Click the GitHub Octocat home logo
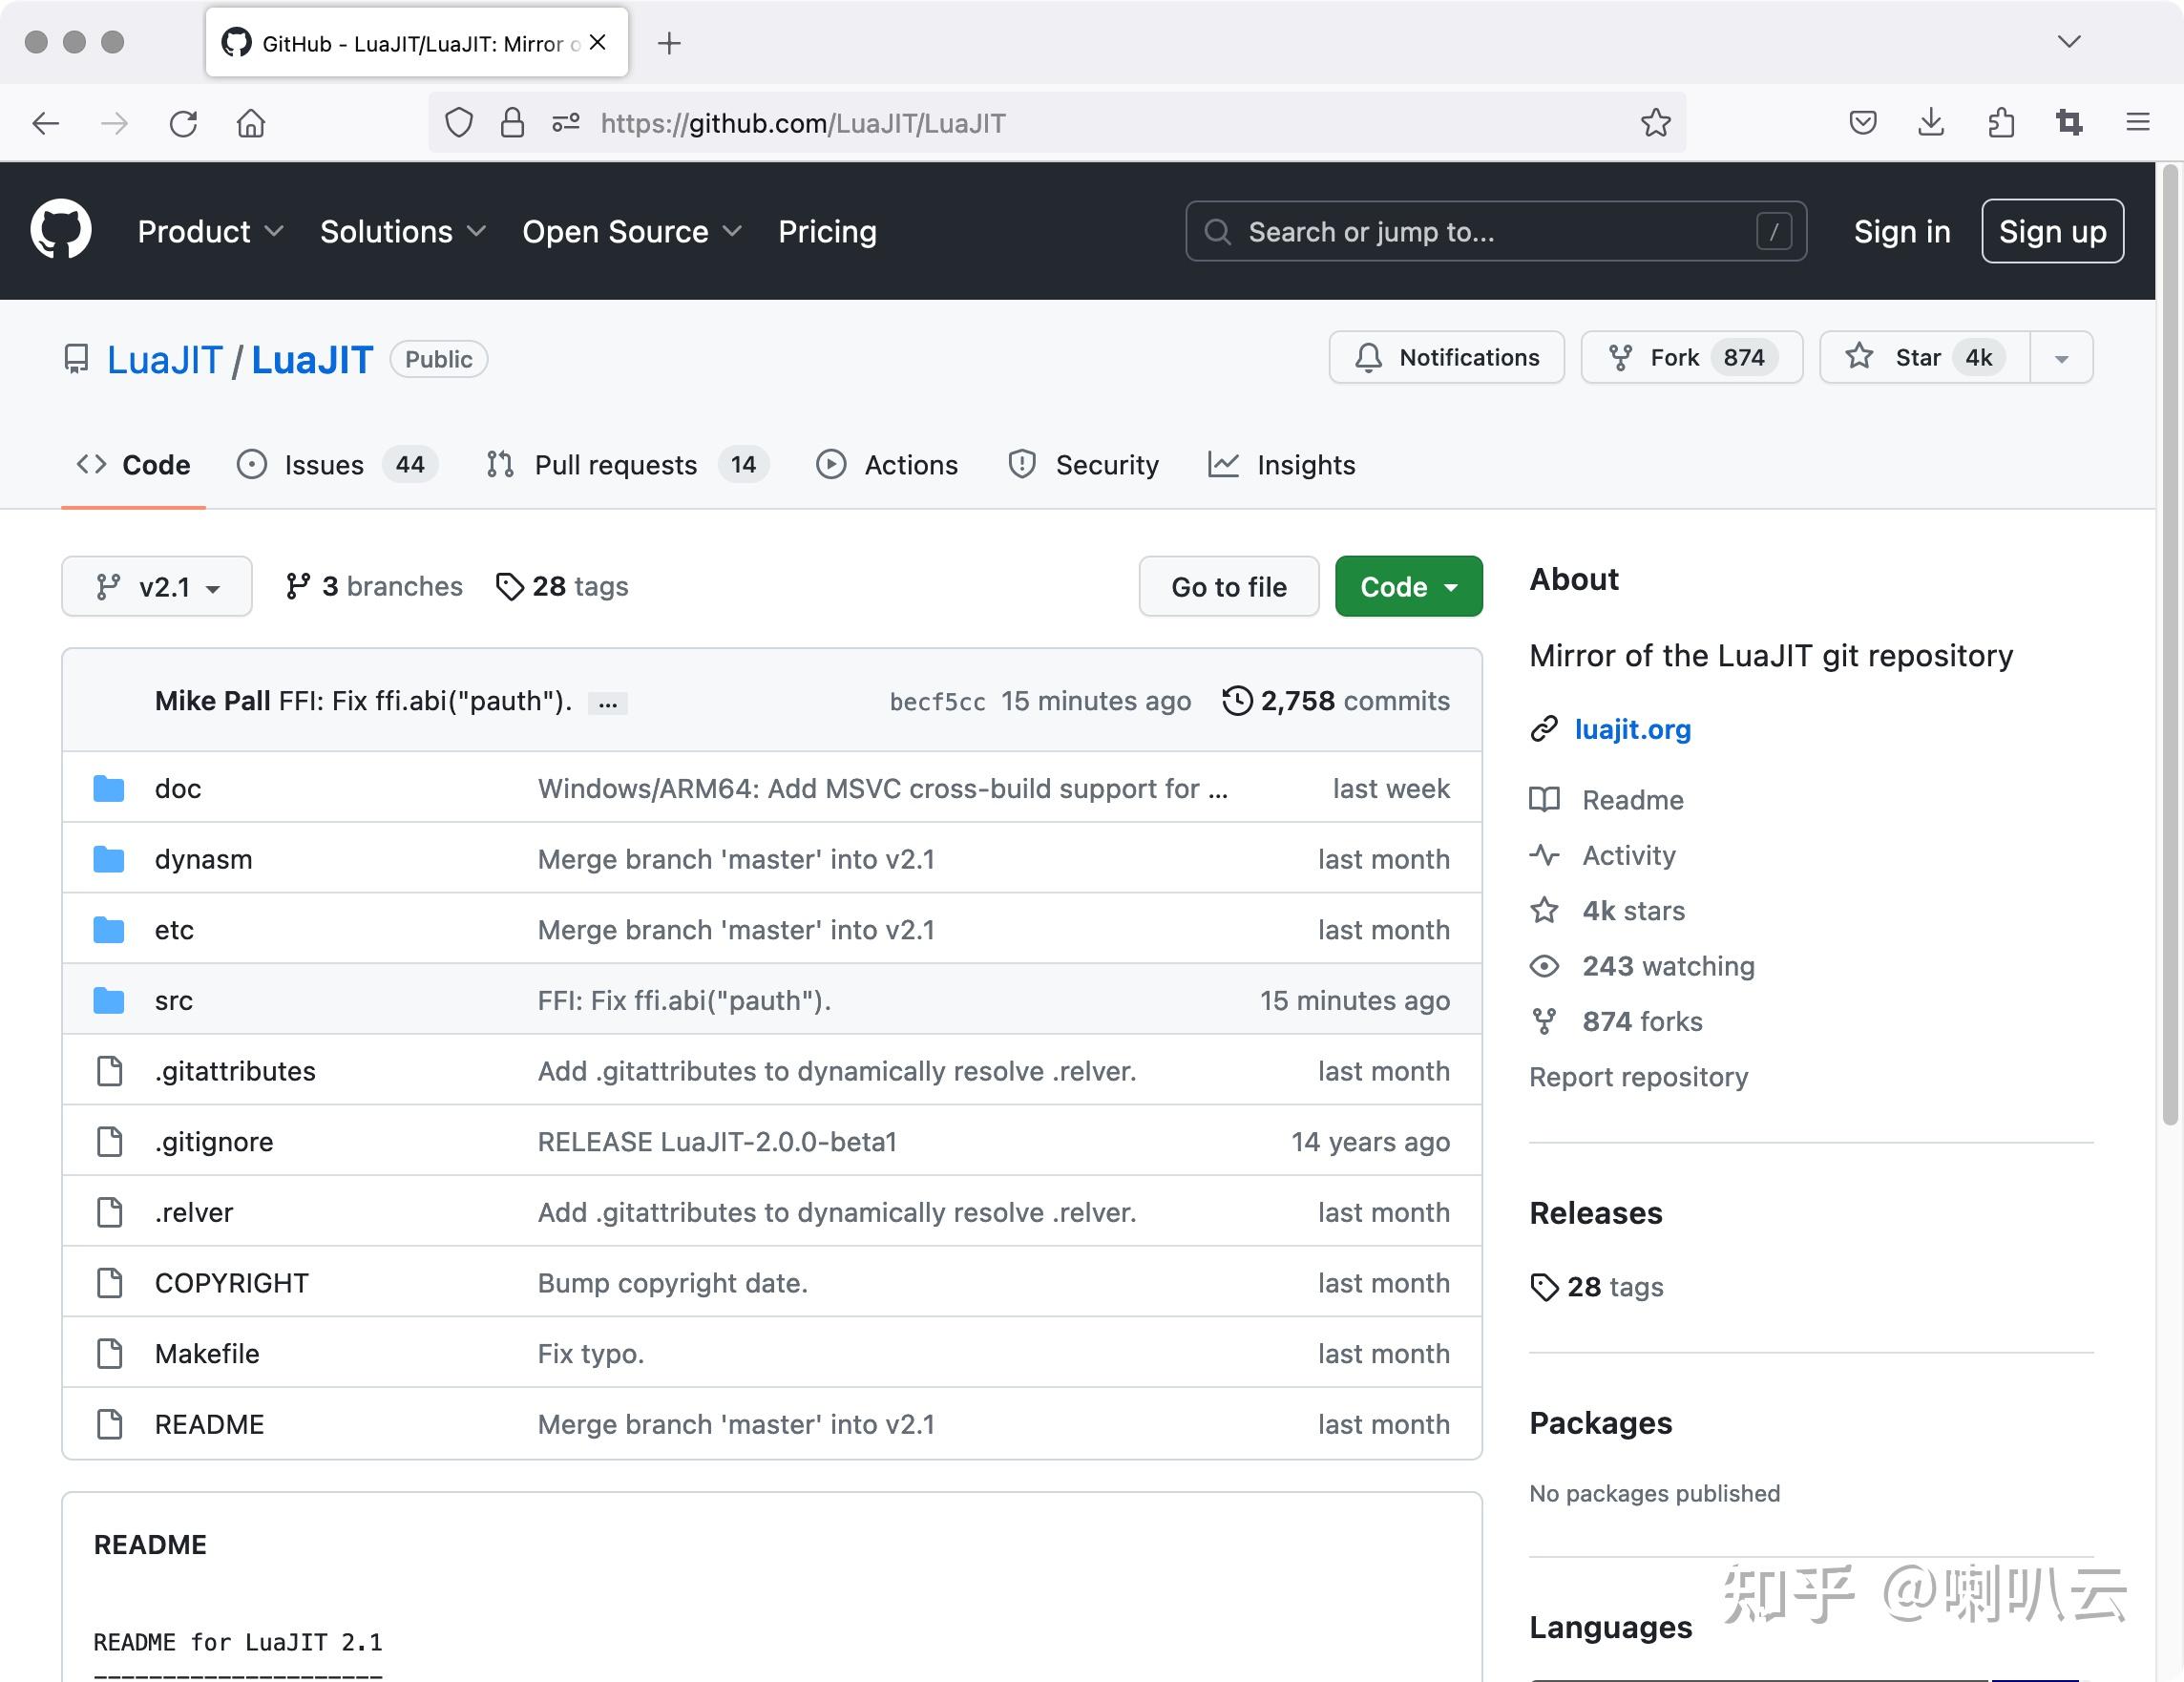 (x=61, y=230)
